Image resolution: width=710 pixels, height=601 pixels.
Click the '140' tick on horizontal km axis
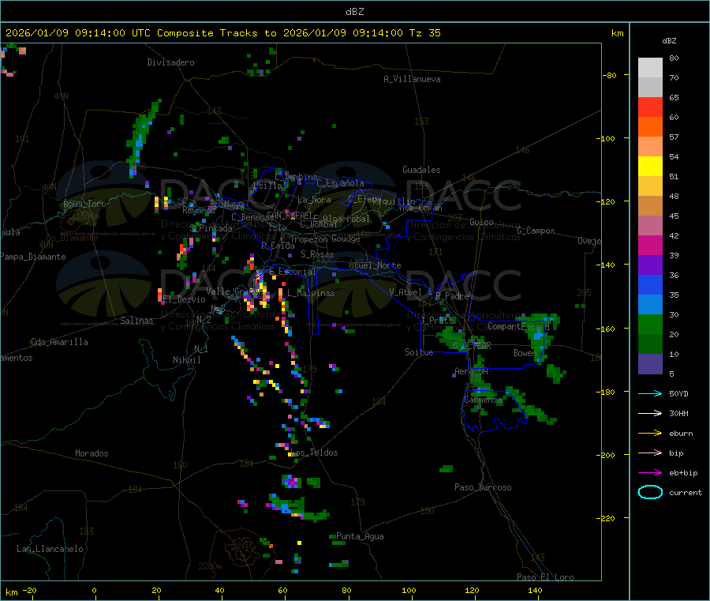(535, 590)
